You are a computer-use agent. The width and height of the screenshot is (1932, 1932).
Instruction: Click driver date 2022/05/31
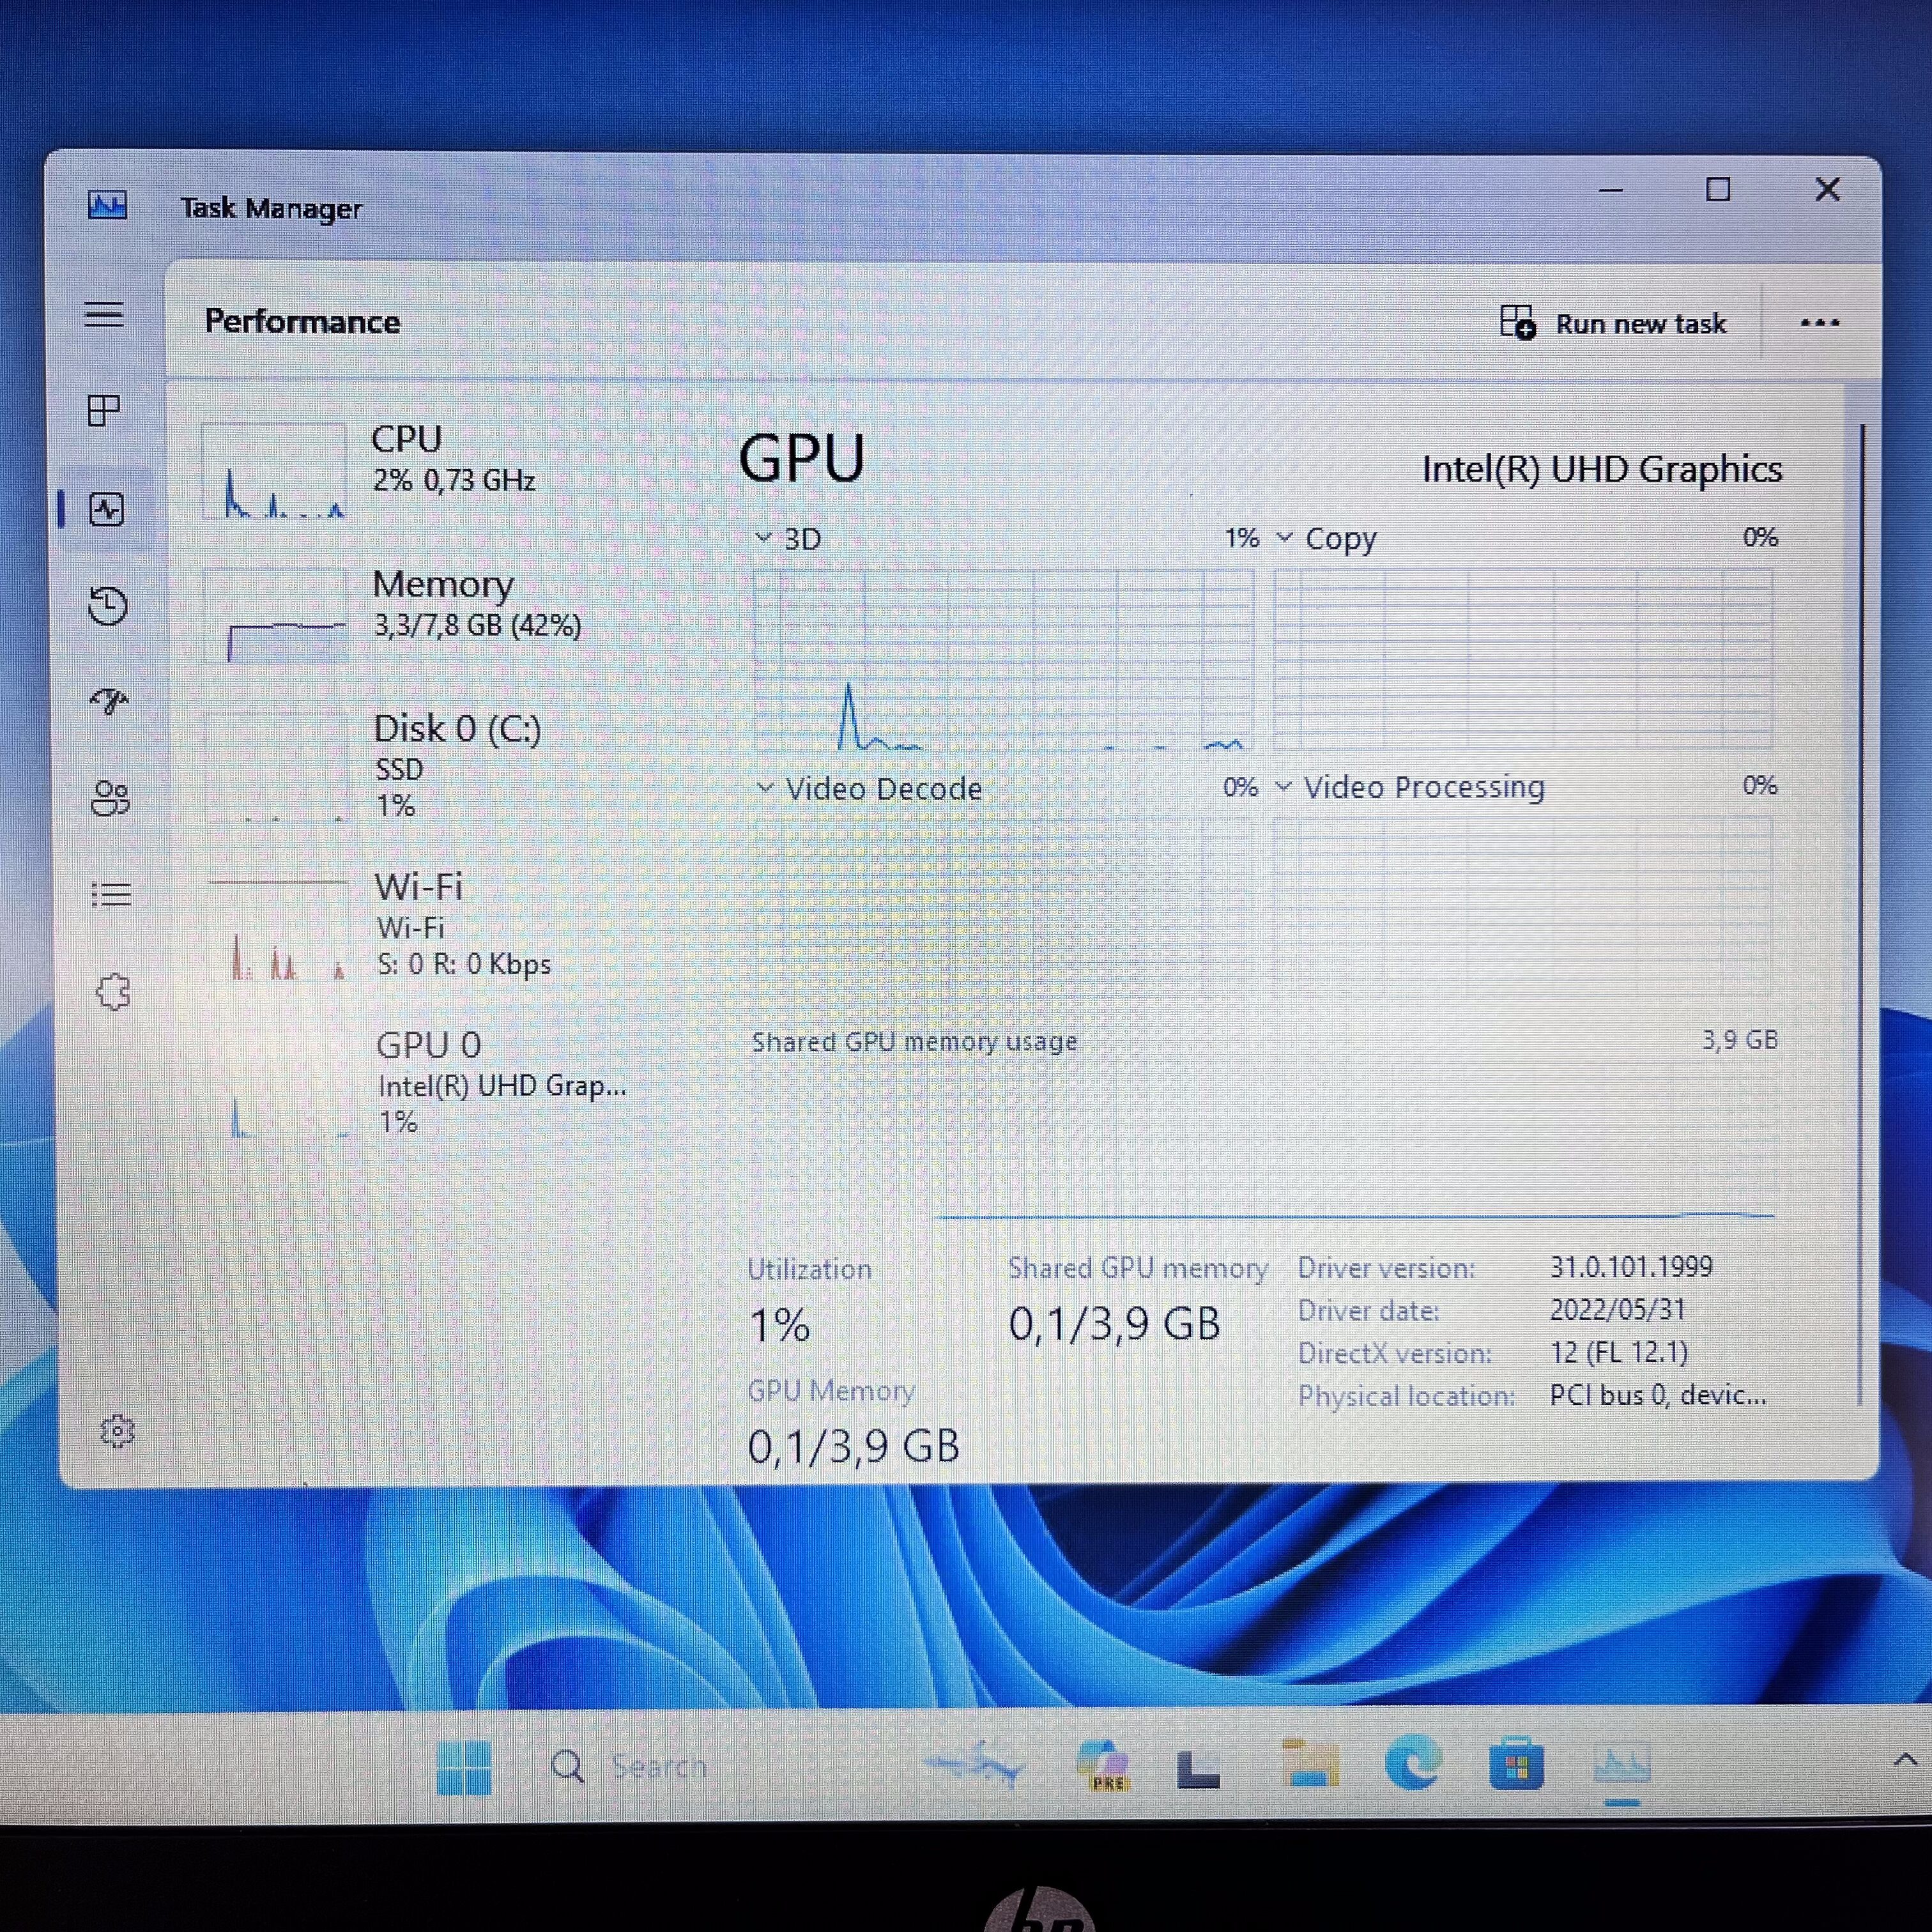1618,1310
